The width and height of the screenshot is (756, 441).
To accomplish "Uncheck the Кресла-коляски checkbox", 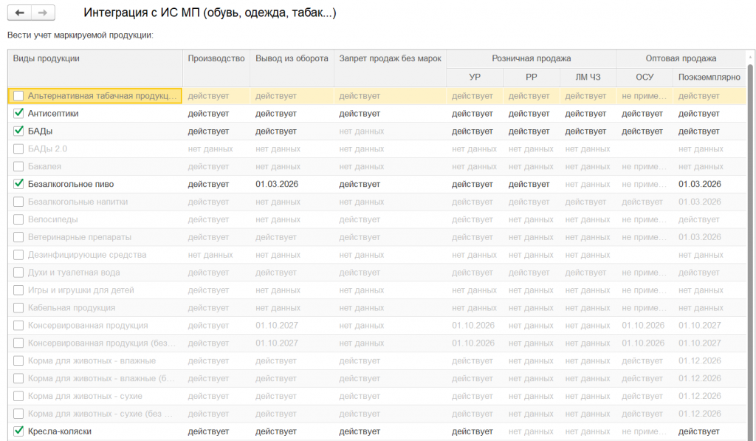I will click(18, 431).
